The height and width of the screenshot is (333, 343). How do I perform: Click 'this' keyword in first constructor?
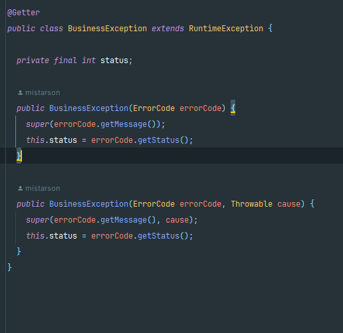[35, 140]
